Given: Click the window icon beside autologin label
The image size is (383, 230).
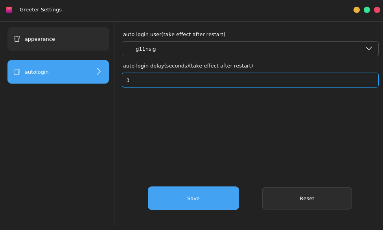Looking at the screenshot, I should [16, 72].
